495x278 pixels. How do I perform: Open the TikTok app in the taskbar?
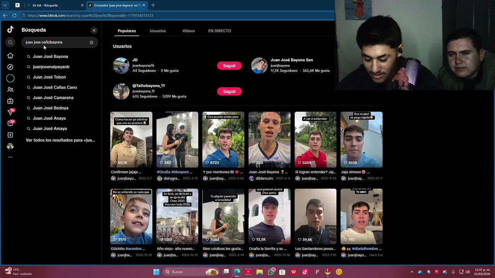(x=305, y=272)
